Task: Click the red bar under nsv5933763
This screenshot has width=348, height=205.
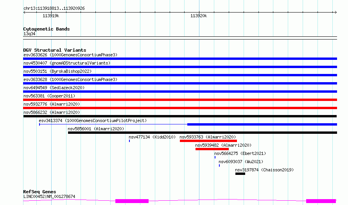Action: [x=208, y=141]
